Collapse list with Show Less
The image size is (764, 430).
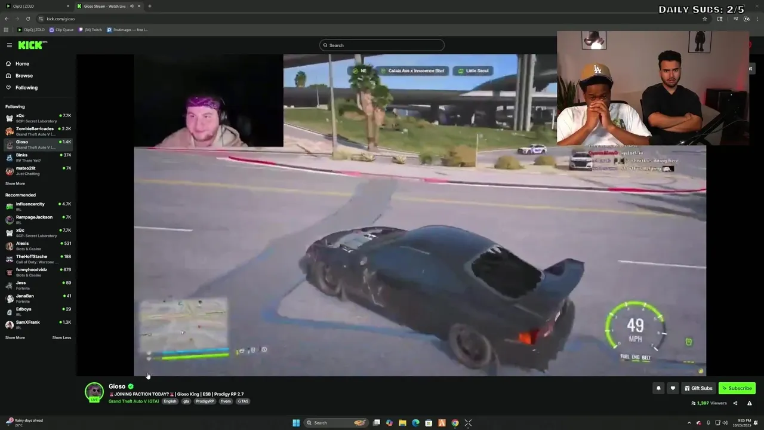[x=61, y=338]
